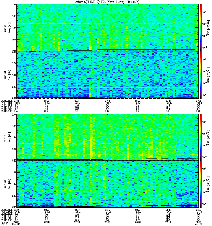Click the 2240 time tick label
Image resolution: width=212 pixels, height=226 pixels.
(x=77, y=222)
